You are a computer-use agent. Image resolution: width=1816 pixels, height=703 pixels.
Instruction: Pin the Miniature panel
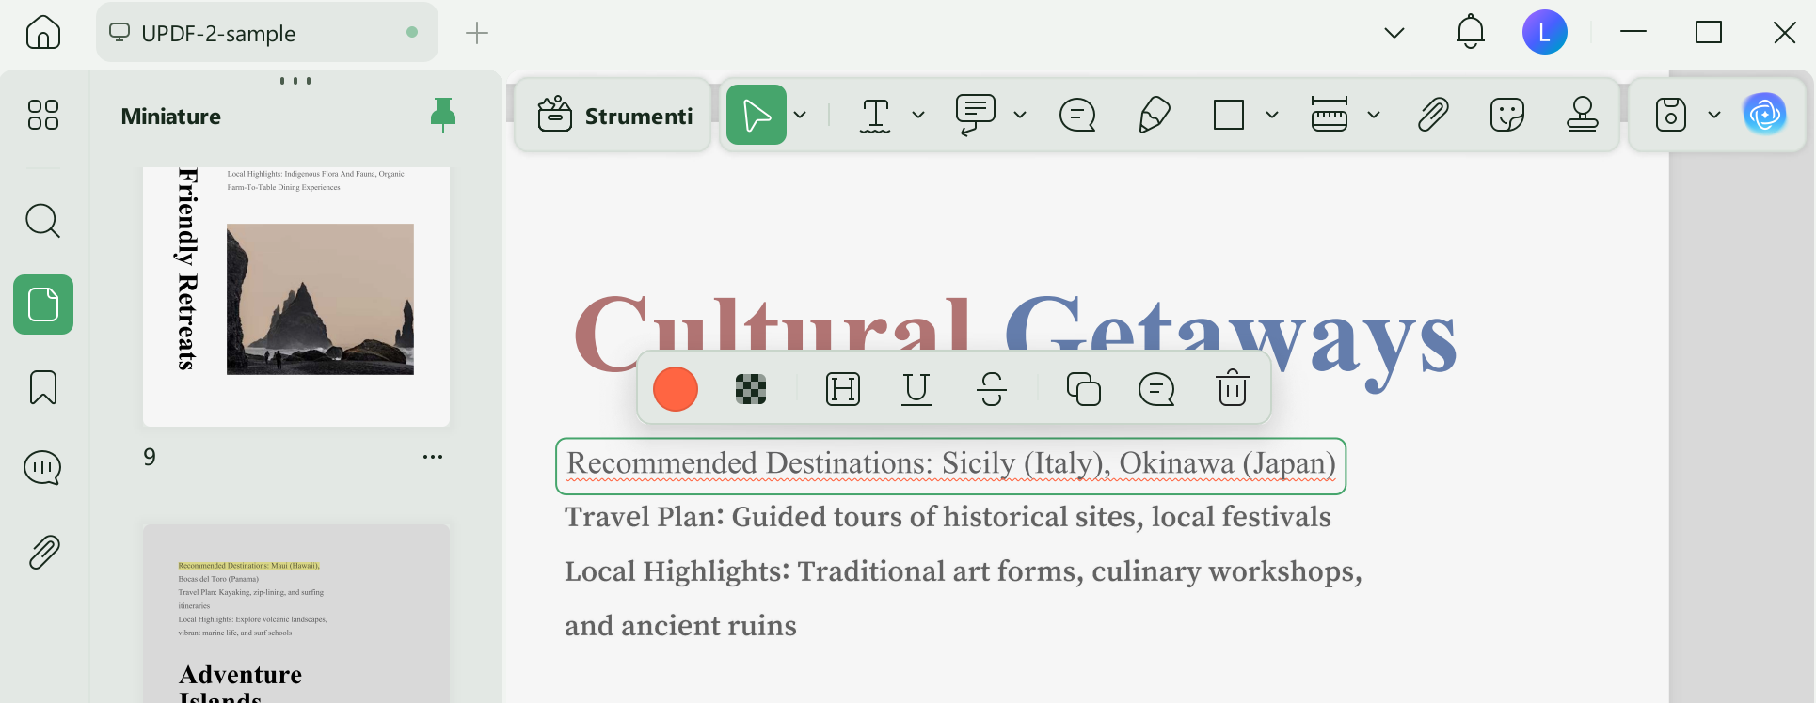(x=443, y=116)
